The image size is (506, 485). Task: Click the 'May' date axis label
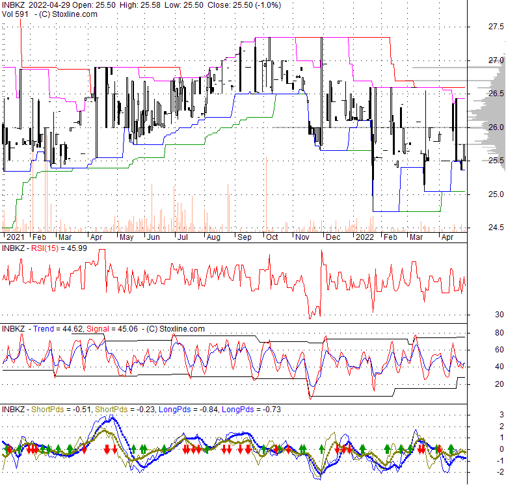(x=126, y=237)
